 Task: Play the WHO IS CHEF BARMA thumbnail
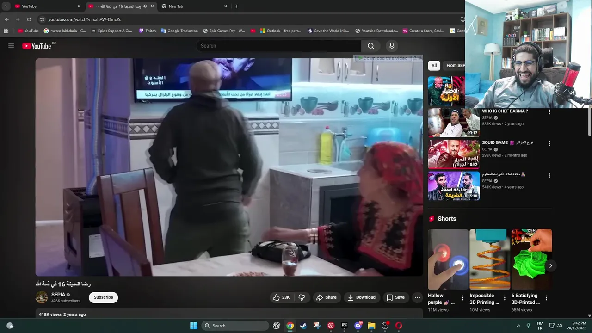tap(454, 123)
